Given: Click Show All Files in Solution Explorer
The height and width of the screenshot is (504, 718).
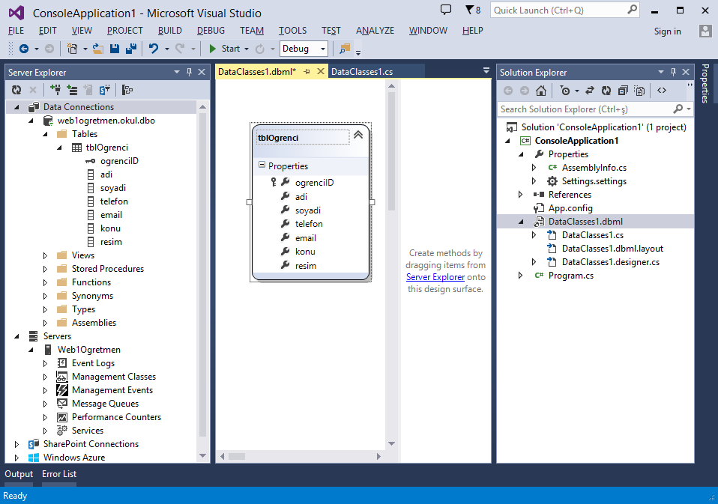Looking at the screenshot, I should (x=639, y=91).
